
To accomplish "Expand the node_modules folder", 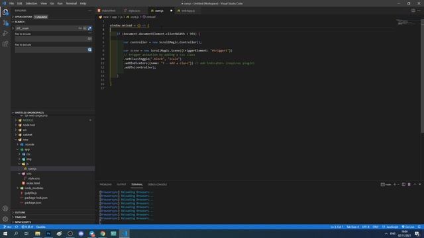I will click(x=34, y=188).
